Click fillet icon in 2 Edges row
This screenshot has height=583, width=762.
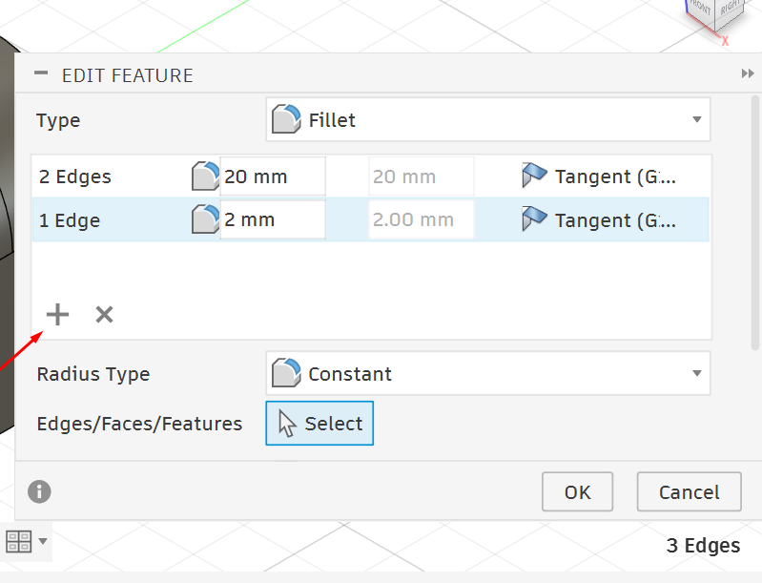click(x=206, y=176)
